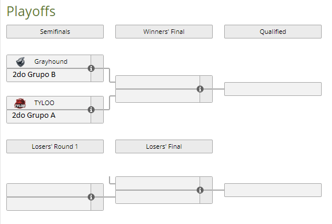Image resolution: width=332 pixels, height=224 pixels.
Task: Select the 2do Grupo B slot
Action: [x=49, y=75]
